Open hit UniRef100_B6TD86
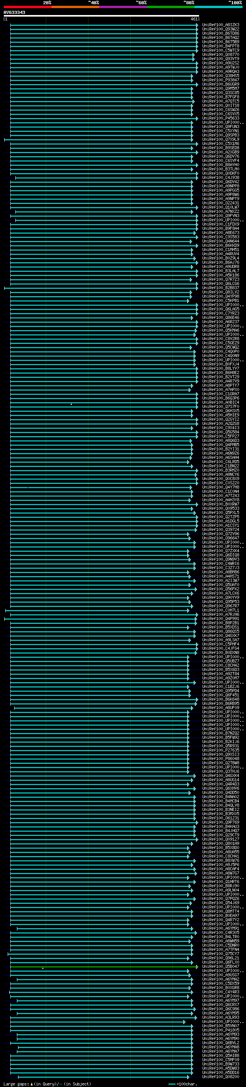The width and height of the screenshot is (246, 1087). point(221,33)
